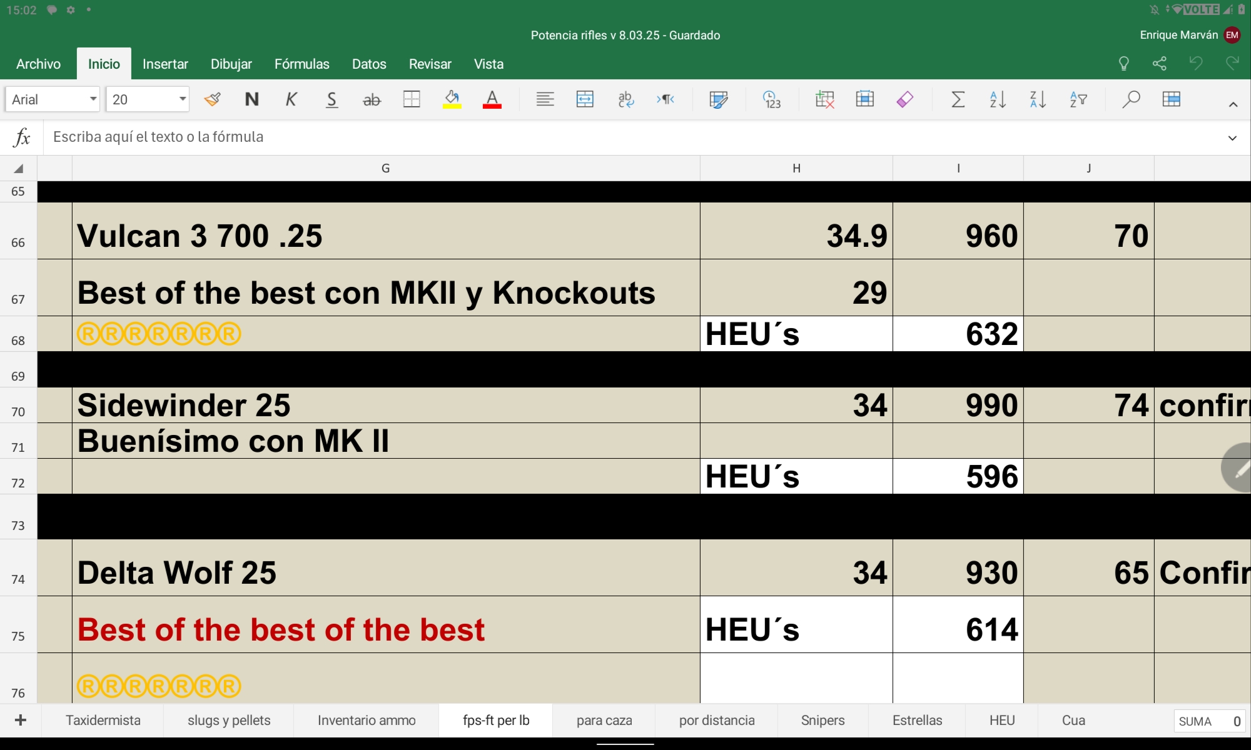Click the text direction paragraph icon

[666, 99]
